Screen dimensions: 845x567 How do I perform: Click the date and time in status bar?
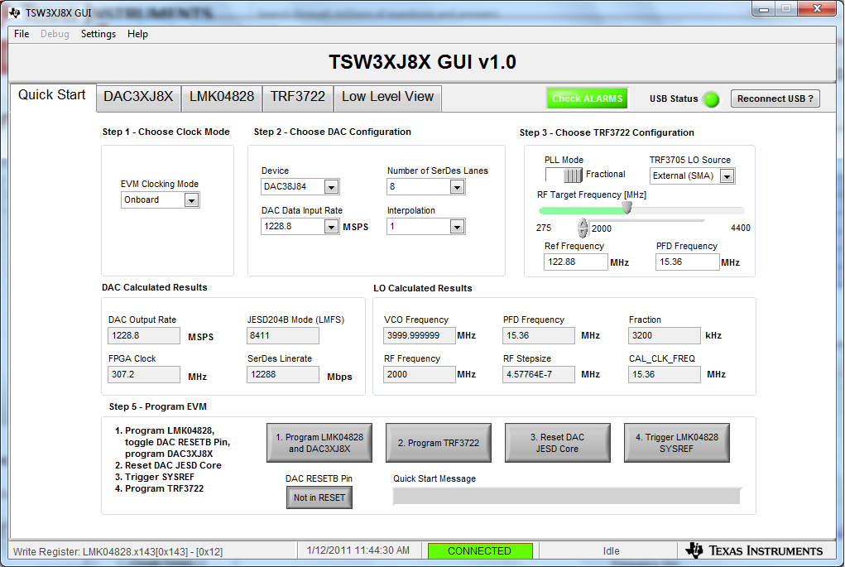[x=358, y=550]
